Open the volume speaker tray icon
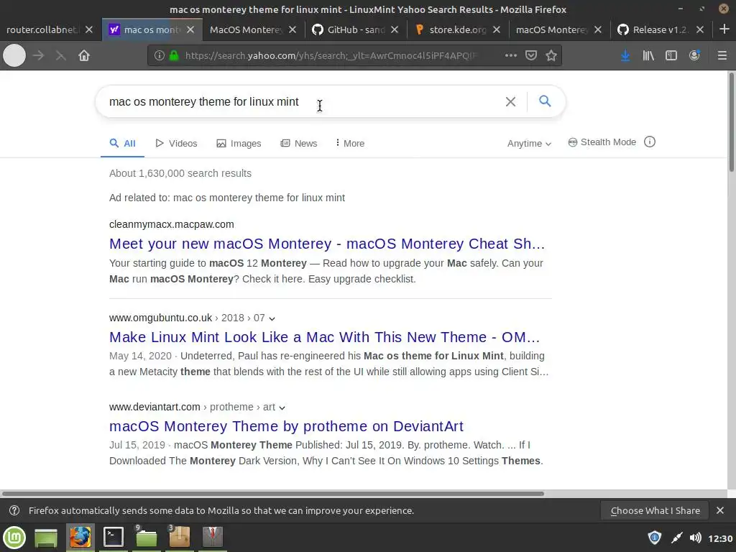Screen dimensions: 736x552 click(696, 538)
